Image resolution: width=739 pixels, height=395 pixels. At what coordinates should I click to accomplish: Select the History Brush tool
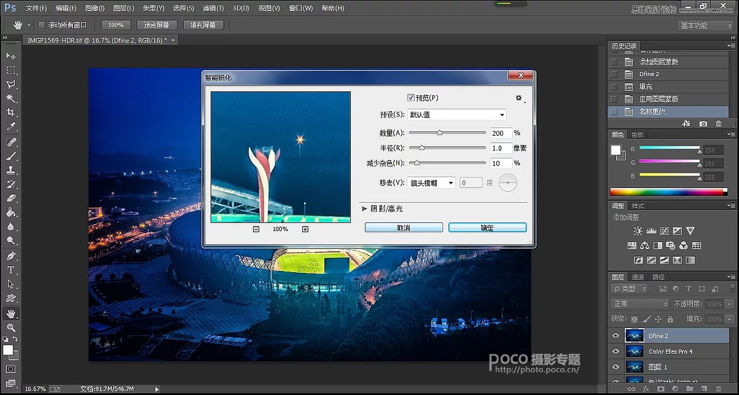[x=11, y=184]
